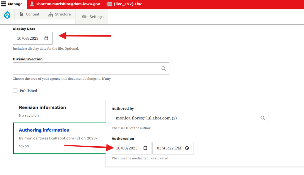Click the user account silhouette icon
The height and width of the screenshot is (175, 304).
32,4
